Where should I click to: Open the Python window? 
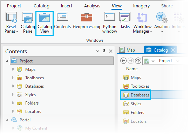pos(110,22)
